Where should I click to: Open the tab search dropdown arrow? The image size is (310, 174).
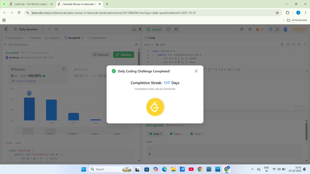(x=4, y=4)
